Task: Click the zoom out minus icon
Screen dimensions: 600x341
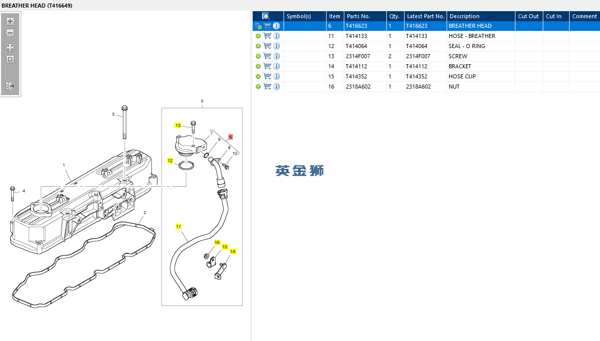Action: pos(10,33)
